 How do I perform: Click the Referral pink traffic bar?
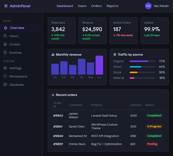pos(132,78)
